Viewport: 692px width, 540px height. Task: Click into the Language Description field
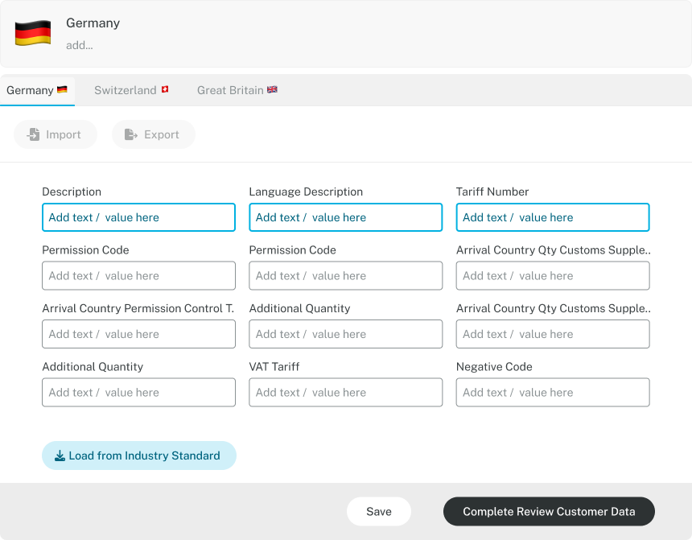tap(345, 217)
